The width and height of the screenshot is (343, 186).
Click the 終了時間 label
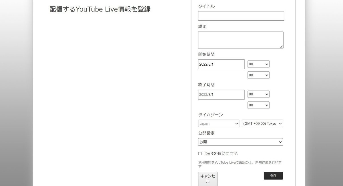206,85
